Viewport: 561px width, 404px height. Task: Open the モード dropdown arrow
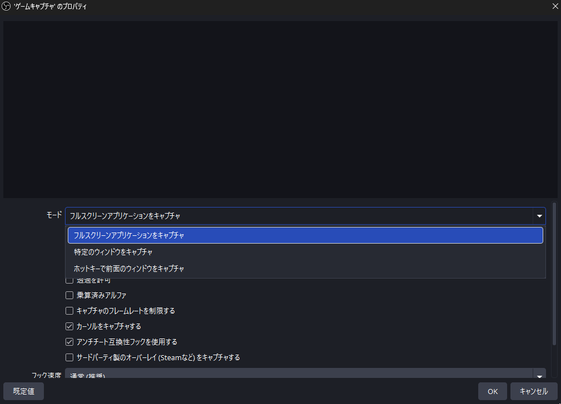[539, 216]
